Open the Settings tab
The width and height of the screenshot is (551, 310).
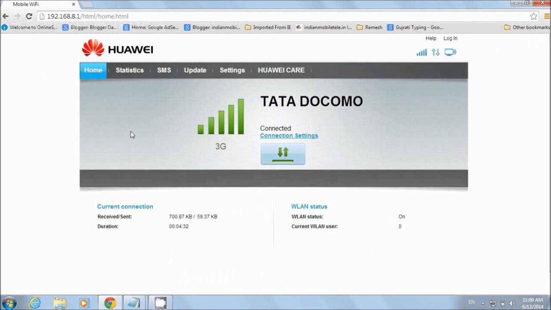[232, 70]
